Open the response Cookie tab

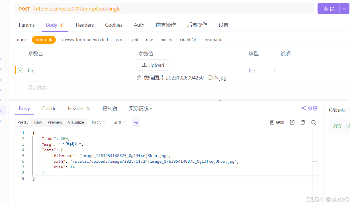[49, 108]
